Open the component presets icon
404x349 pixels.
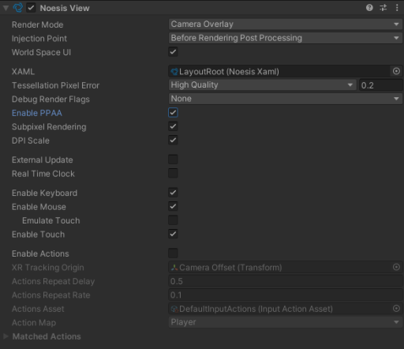[x=383, y=8]
